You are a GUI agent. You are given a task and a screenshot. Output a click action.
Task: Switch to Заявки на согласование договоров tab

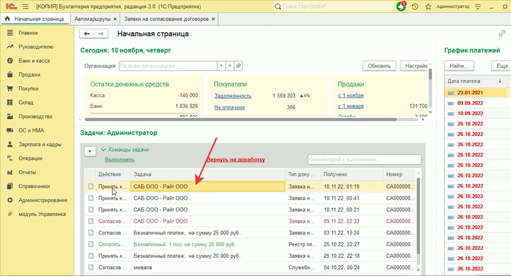coord(166,19)
